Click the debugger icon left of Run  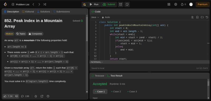click(84, 4)
